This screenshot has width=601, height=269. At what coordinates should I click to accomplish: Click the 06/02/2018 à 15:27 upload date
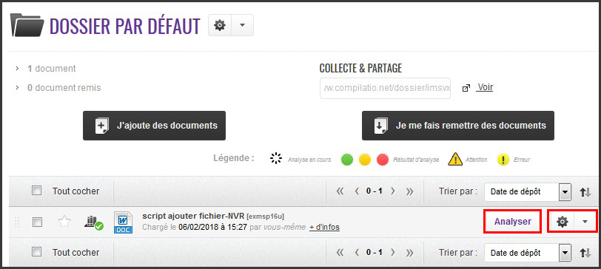click(212, 228)
